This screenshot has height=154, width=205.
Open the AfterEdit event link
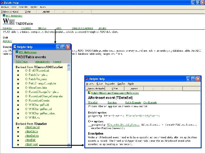point(30,140)
